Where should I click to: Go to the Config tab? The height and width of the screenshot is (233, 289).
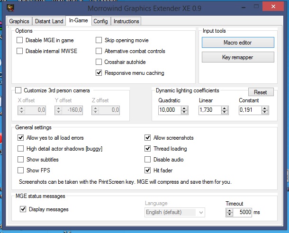[100, 21]
